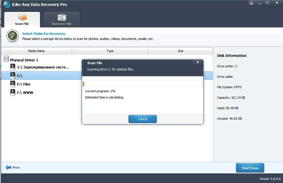Click the Scan File dialog title
The image size is (283, 183).
click(x=95, y=63)
